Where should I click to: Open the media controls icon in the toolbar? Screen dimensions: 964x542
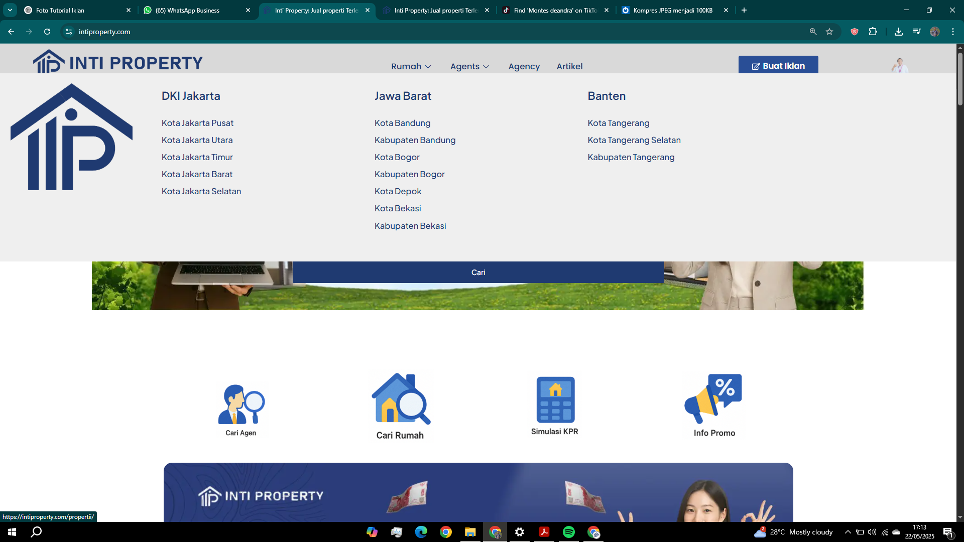coord(917,32)
